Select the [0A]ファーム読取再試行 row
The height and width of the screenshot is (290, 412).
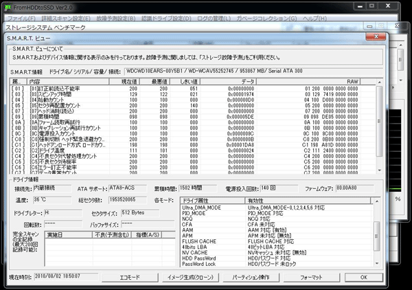pyautogui.click(x=193, y=122)
